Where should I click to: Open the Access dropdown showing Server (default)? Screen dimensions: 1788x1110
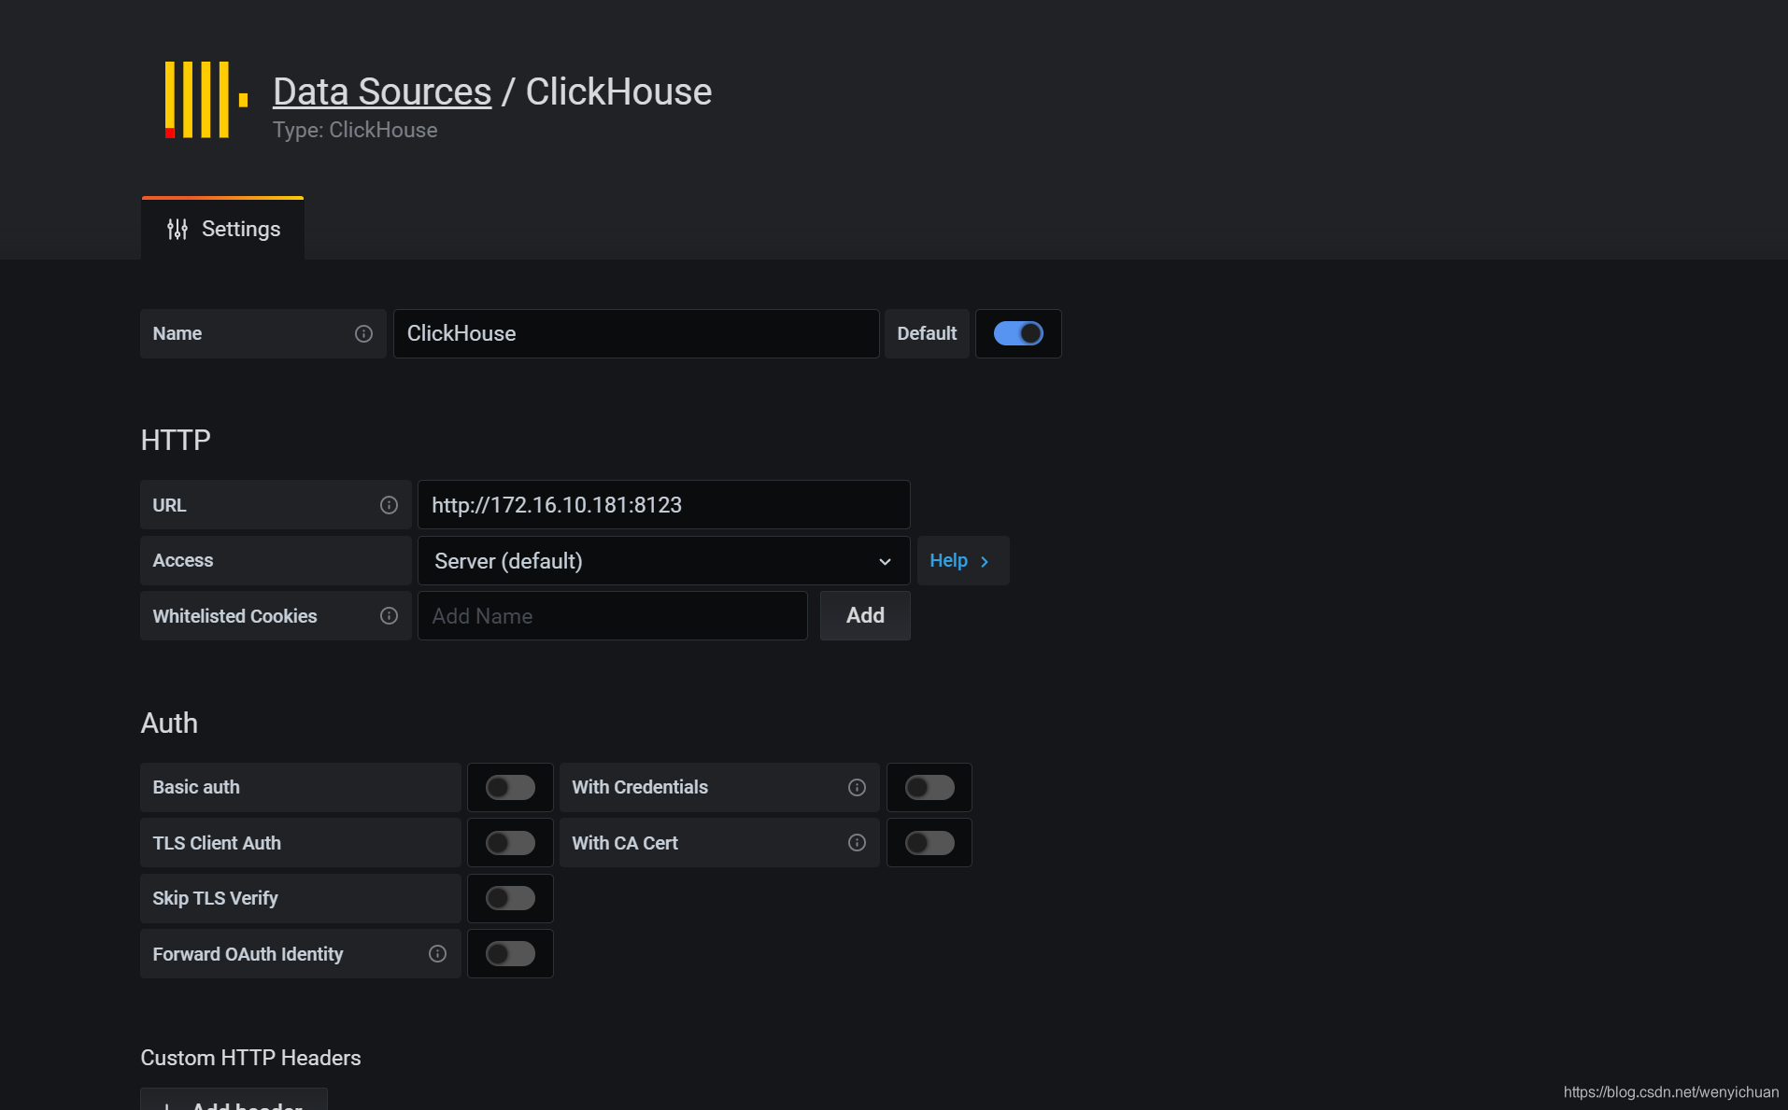663,561
